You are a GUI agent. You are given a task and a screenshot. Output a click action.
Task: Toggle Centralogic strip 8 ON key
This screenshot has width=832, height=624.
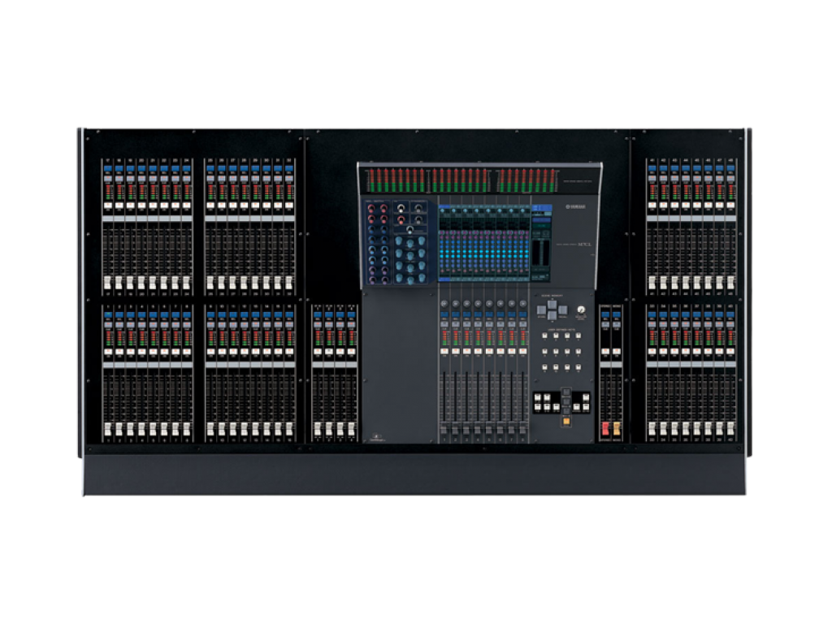click(x=523, y=352)
